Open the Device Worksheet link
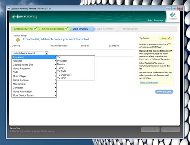The image size is (190, 145). [149, 82]
